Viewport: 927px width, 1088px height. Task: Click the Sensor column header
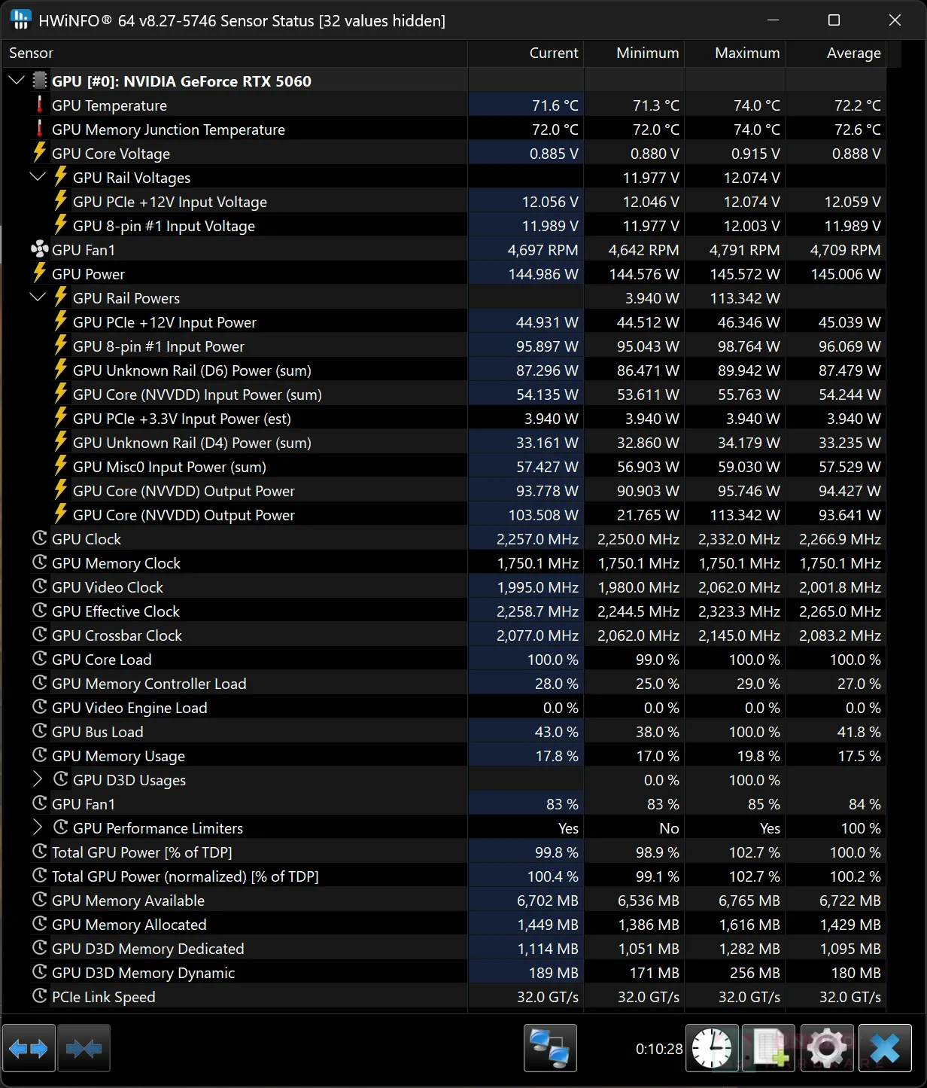pos(234,53)
